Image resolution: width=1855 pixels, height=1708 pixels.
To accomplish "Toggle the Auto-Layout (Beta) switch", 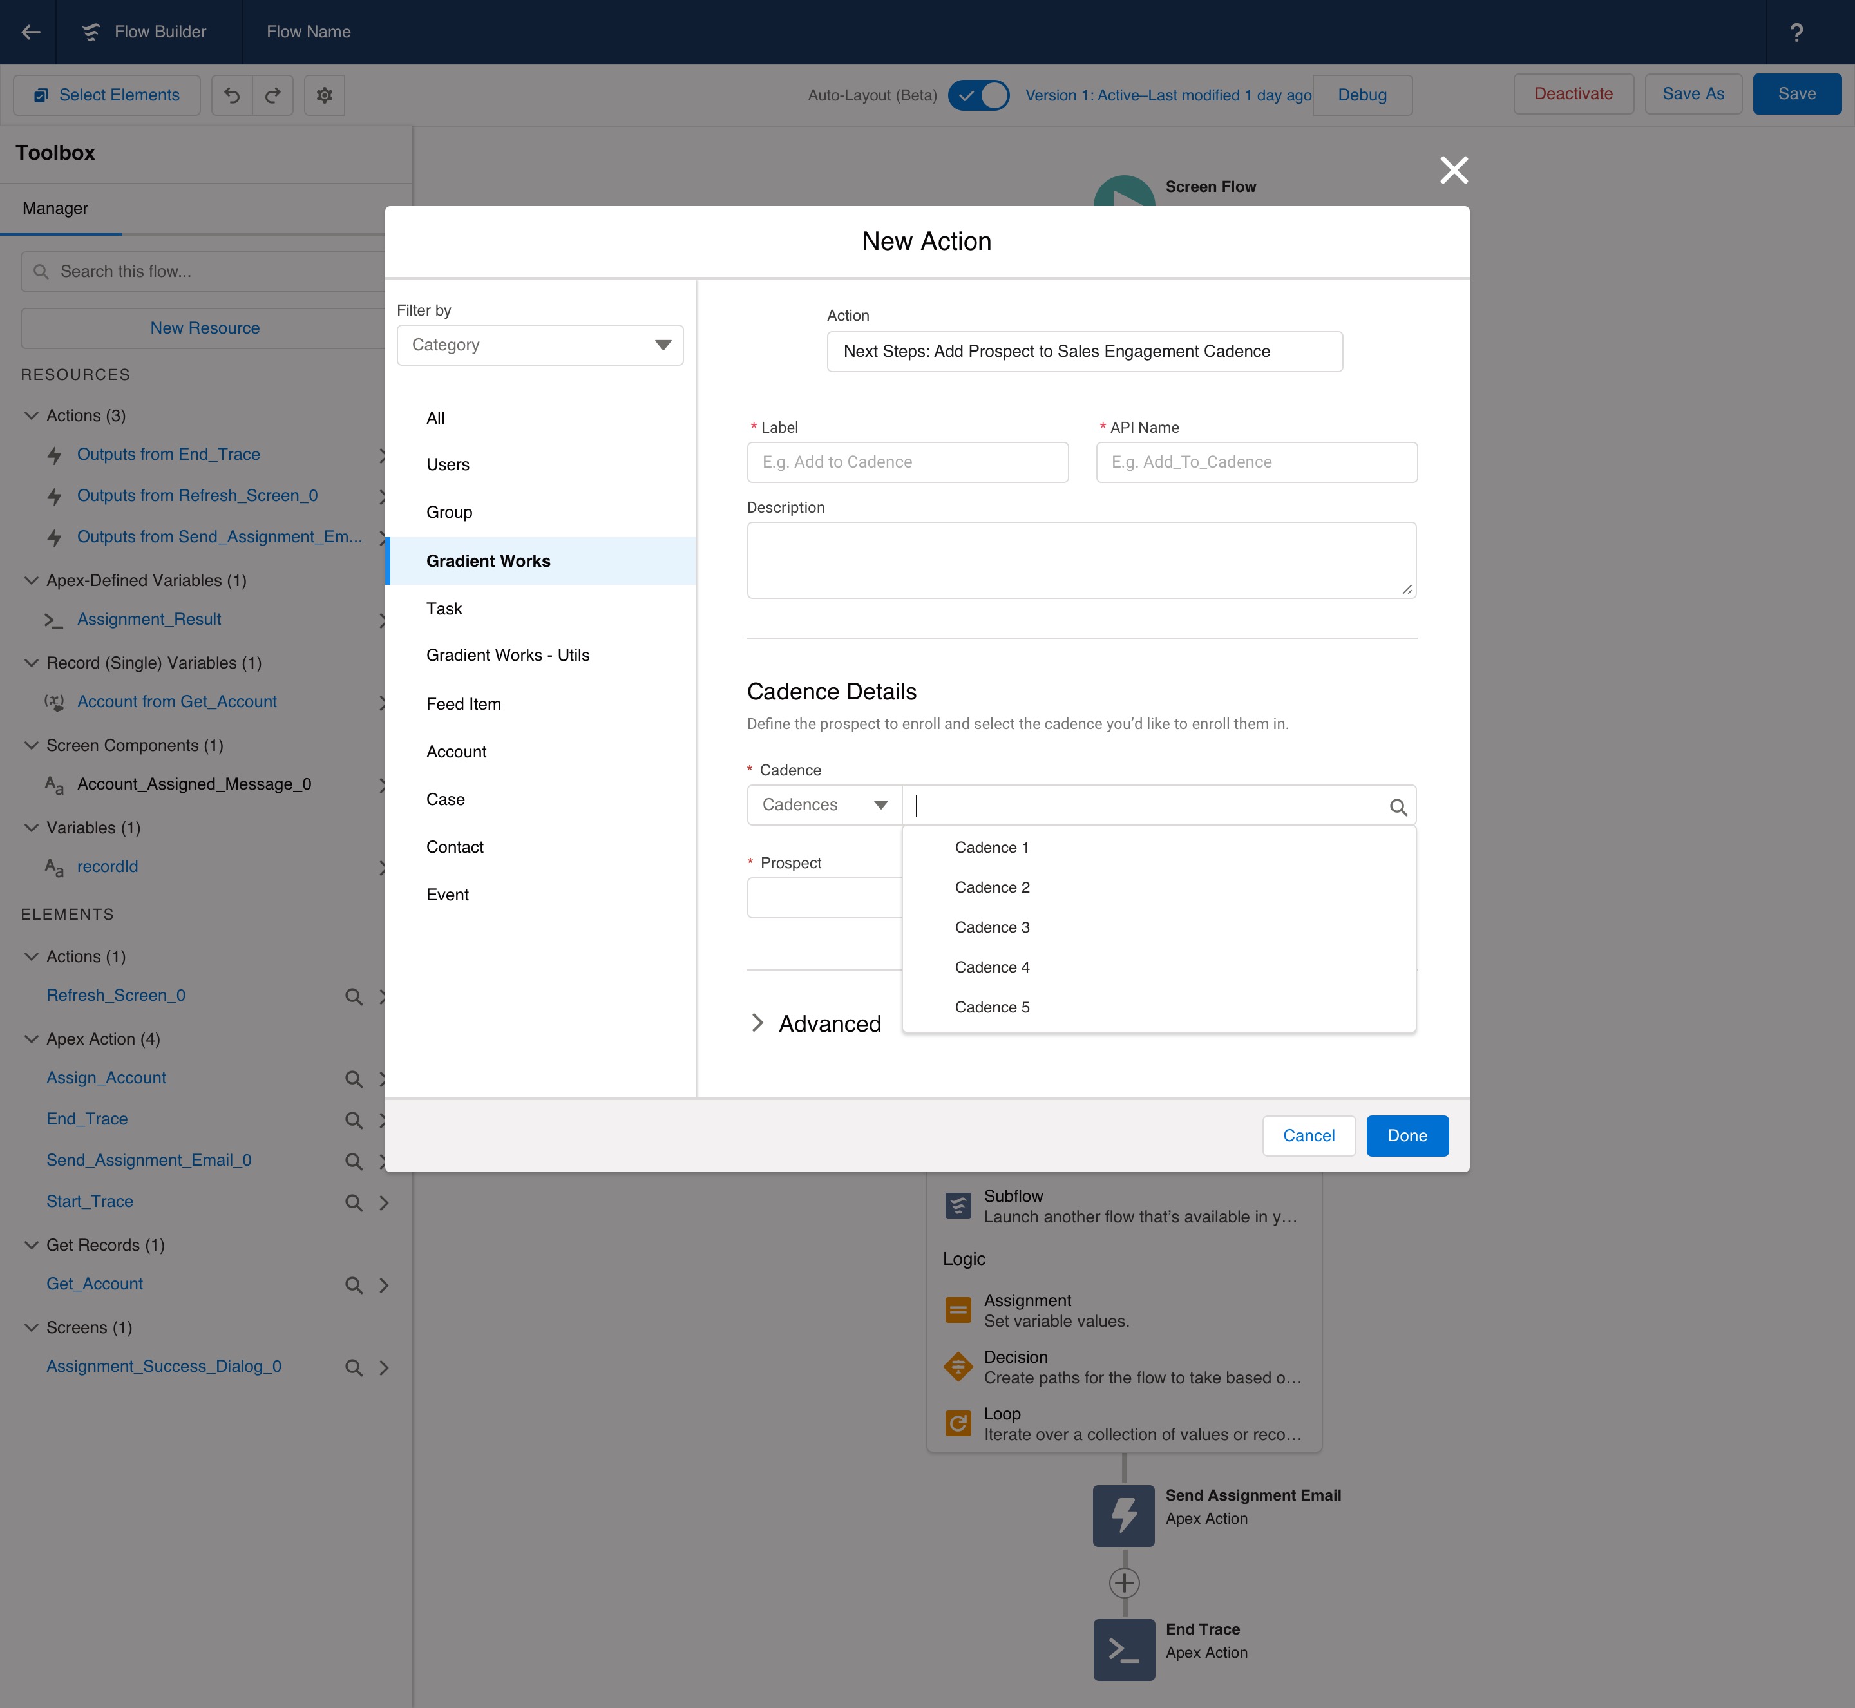I will point(979,95).
